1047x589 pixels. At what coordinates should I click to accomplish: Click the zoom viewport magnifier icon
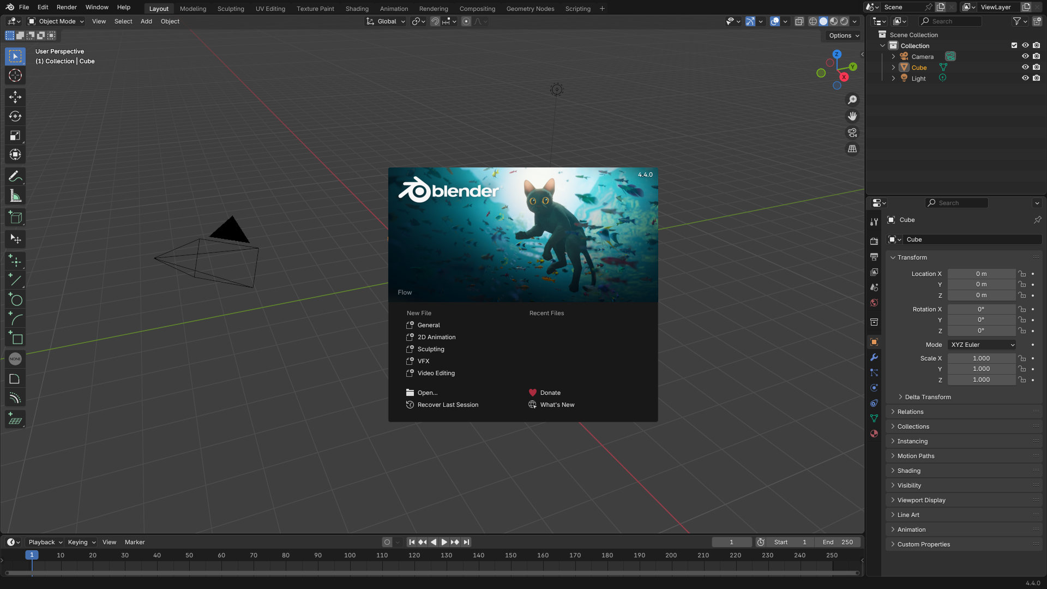[x=852, y=100]
